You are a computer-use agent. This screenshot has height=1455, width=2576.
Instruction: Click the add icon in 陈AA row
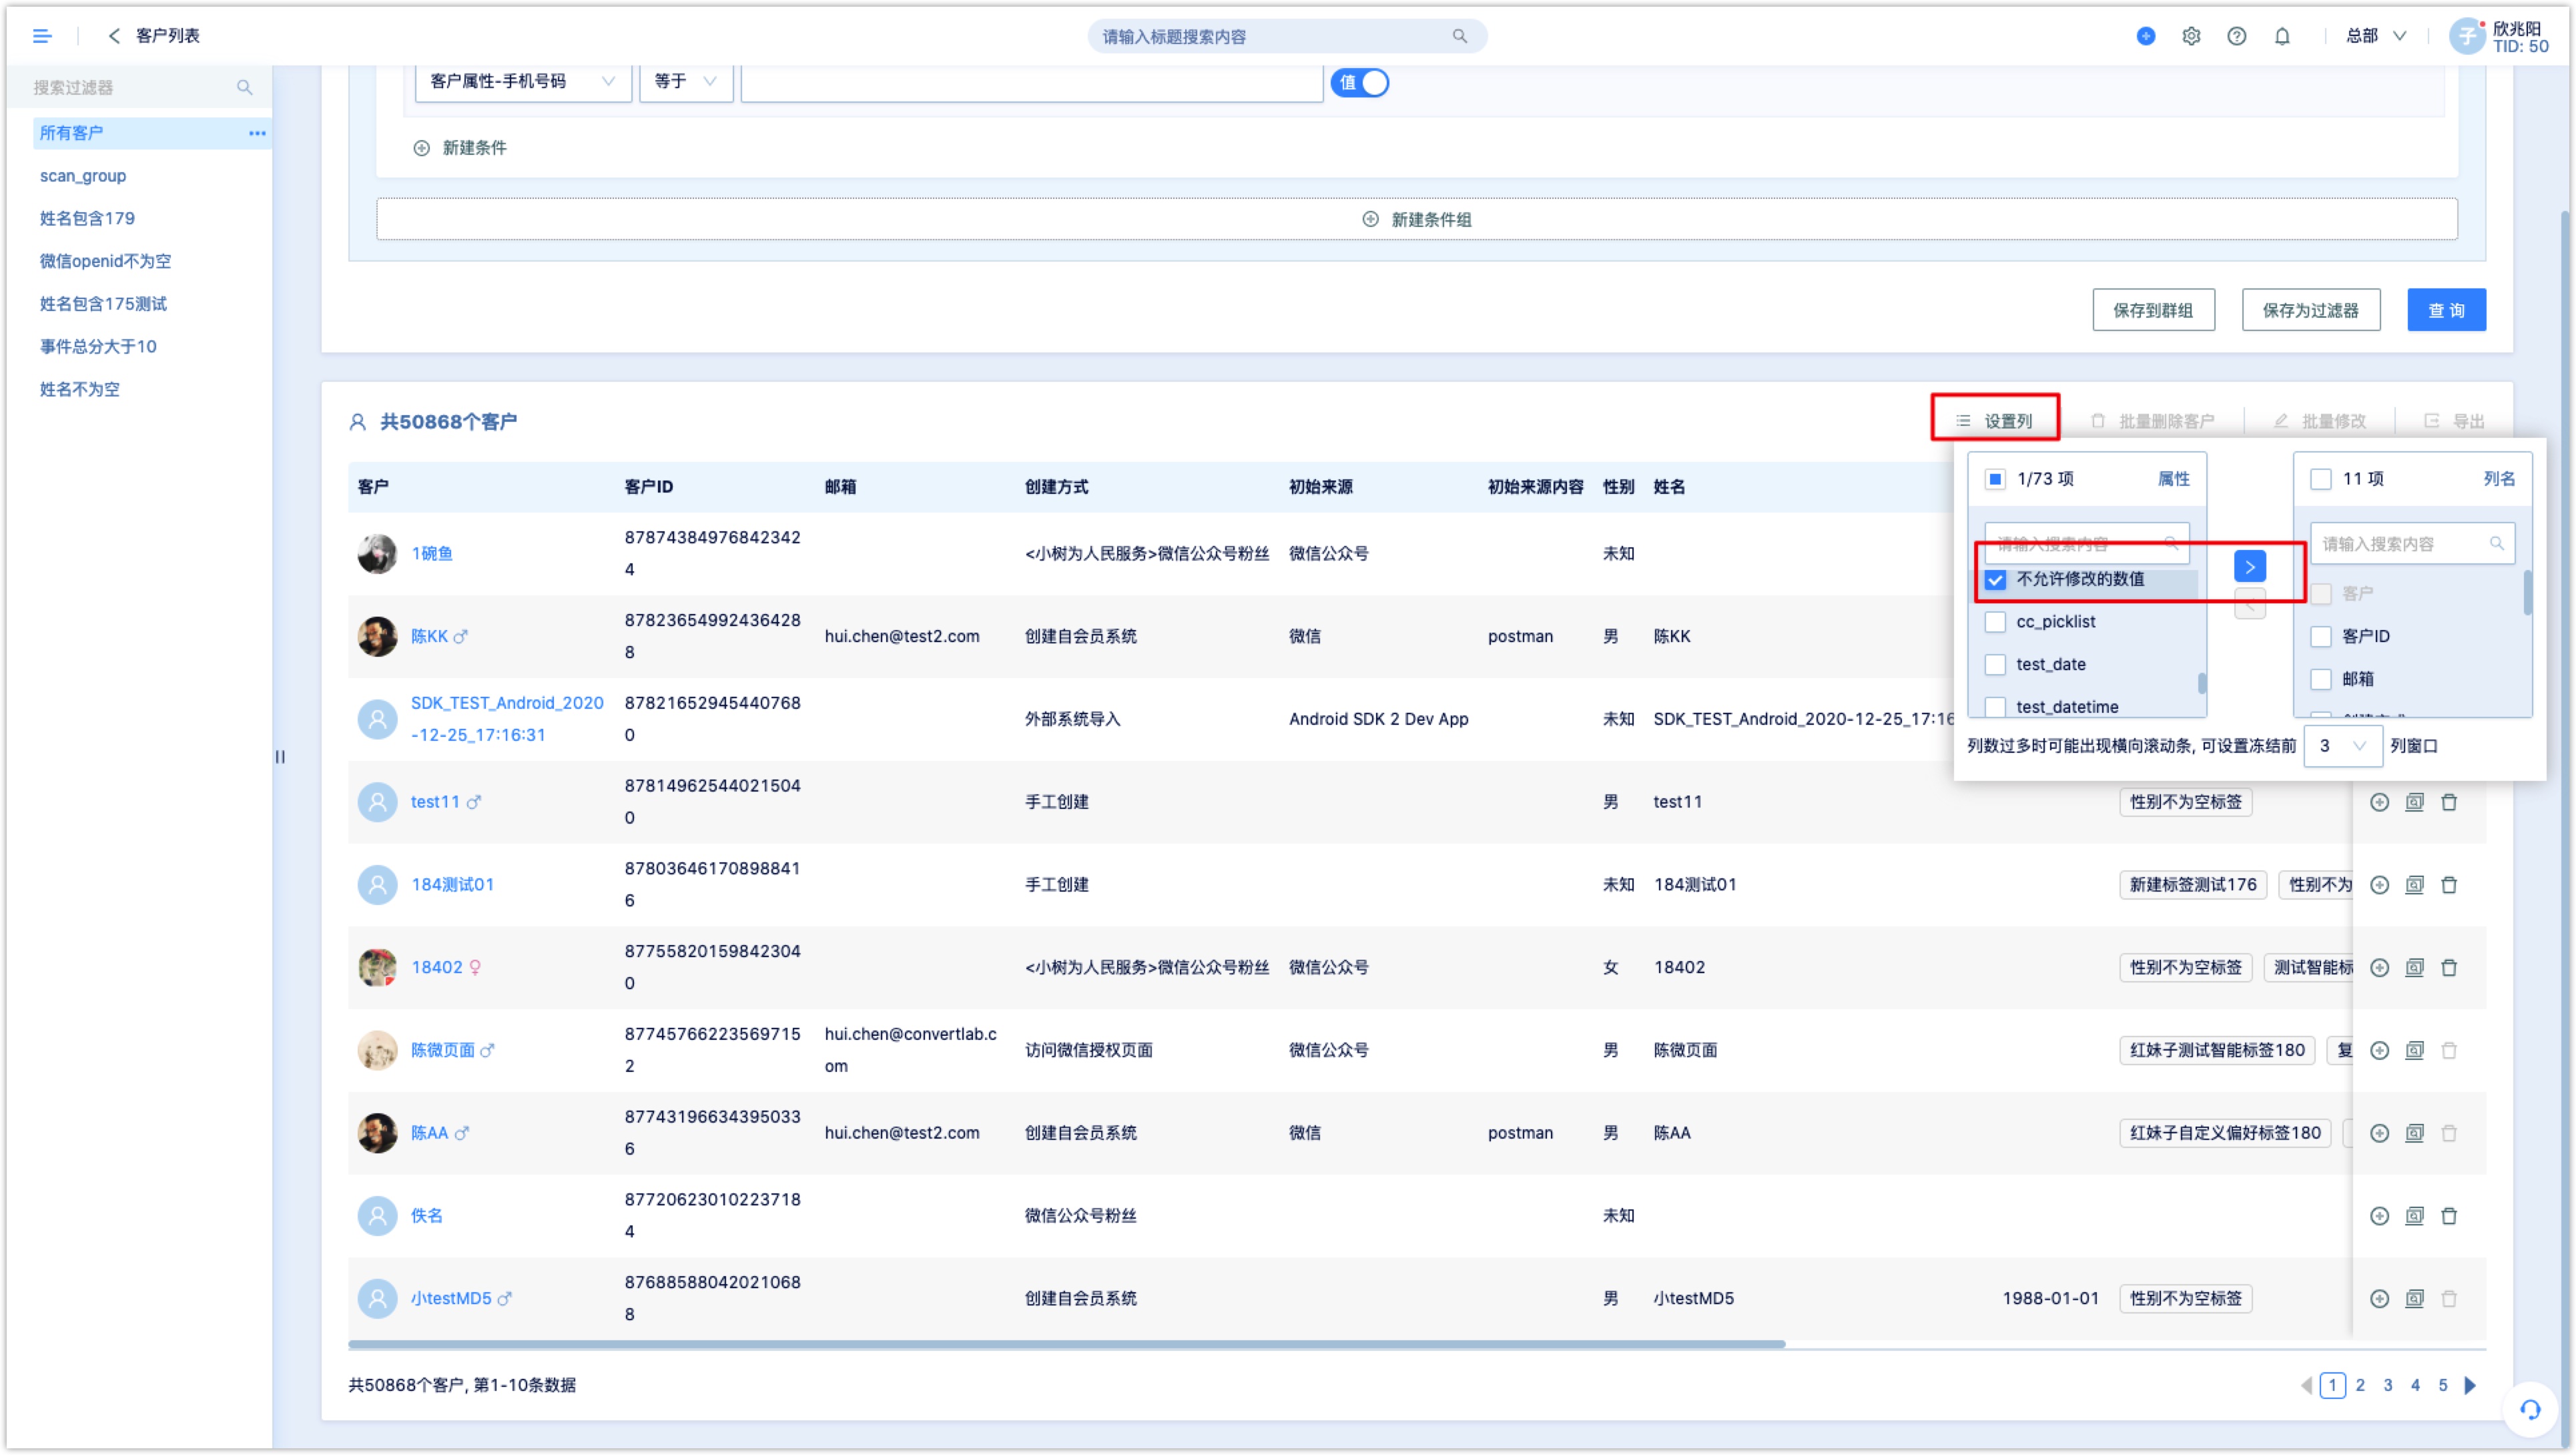pos(2379,1133)
